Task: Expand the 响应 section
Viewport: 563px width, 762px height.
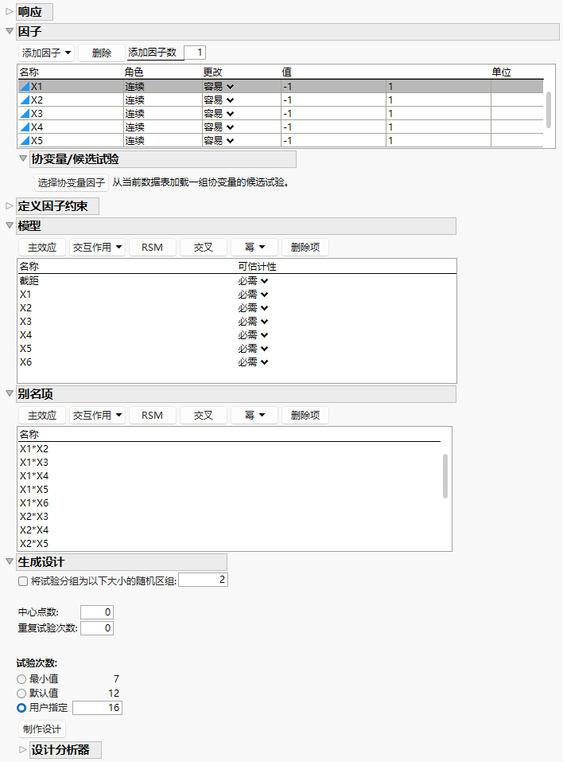Action: pyautogui.click(x=9, y=11)
